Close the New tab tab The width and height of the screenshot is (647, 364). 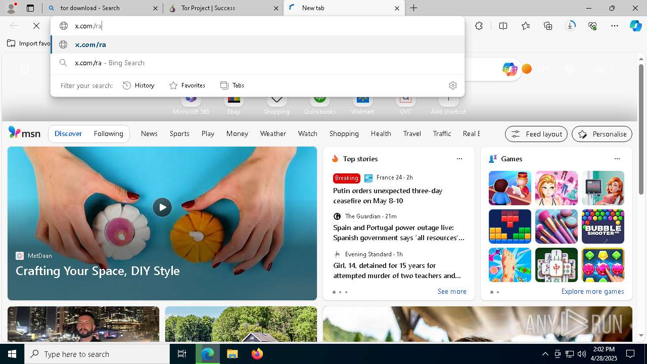pos(397,8)
